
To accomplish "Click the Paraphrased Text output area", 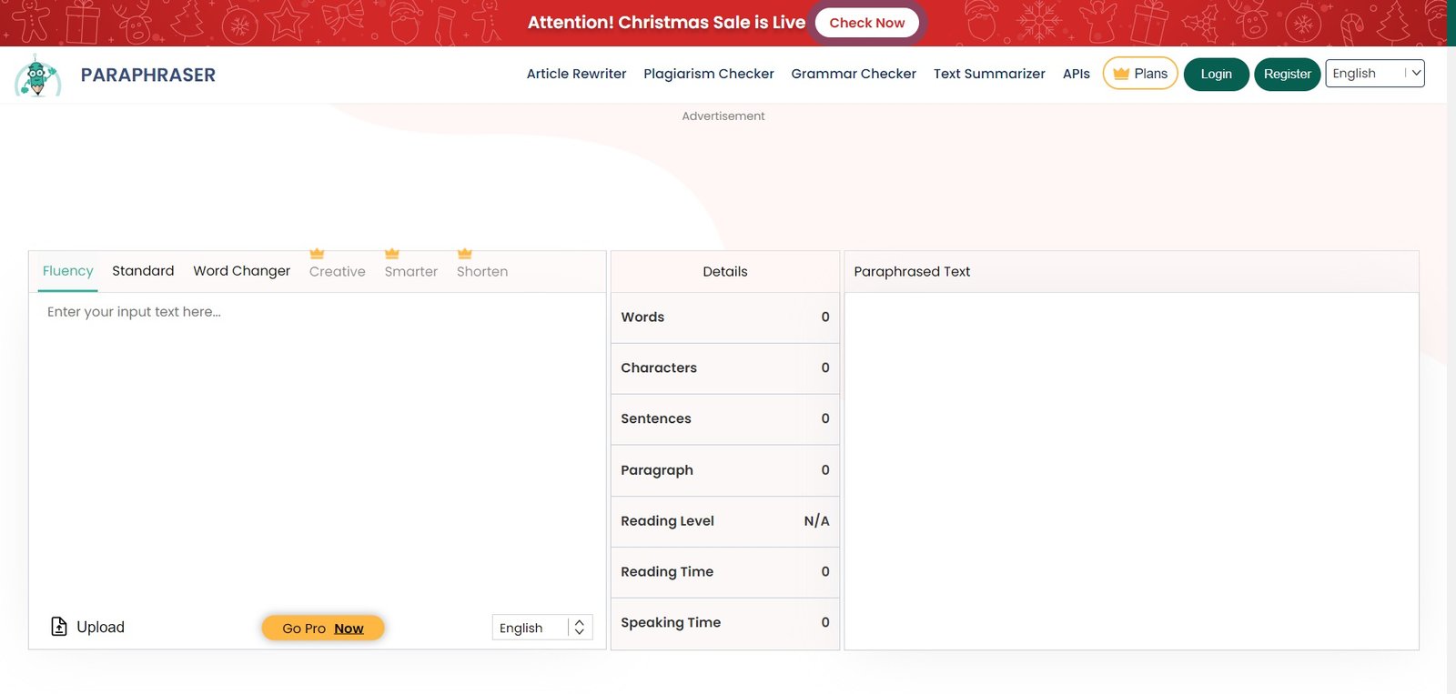I will pyautogui.click(x=1132, y=471).
